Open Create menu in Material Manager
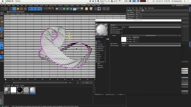This screenshot has height=107, width=191. pyautogui.click(x=8, y=85)
